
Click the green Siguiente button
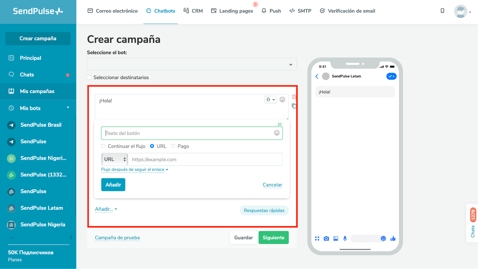coord(274,238)
